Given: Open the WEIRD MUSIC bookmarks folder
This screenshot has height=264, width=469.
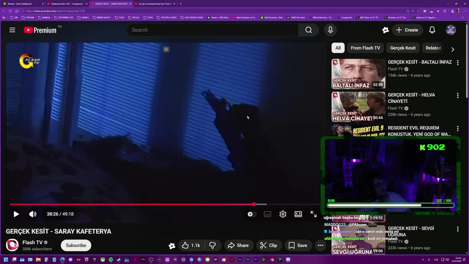Looking at the screenshot, I should (101, 17).
